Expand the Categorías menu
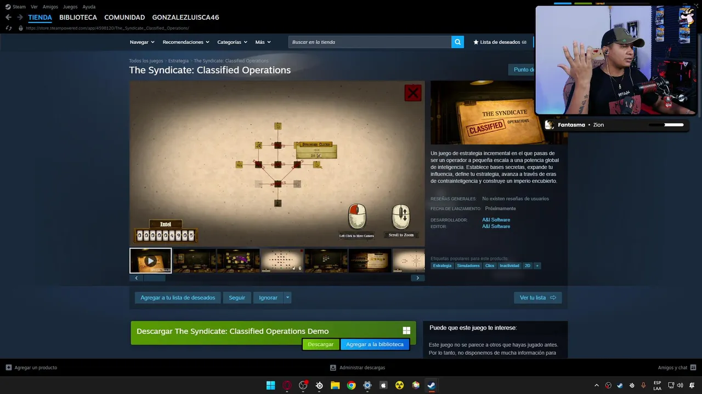Image resolution: width=702 pixels, height=394 pixels. [x=232, y=42]
